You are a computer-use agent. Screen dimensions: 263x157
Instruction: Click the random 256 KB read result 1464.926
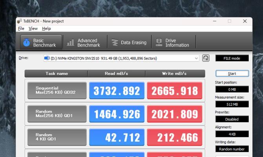(117, 114)
